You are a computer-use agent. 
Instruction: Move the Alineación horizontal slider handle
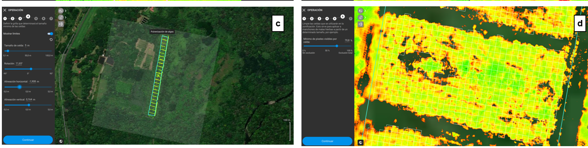[19, 87]
